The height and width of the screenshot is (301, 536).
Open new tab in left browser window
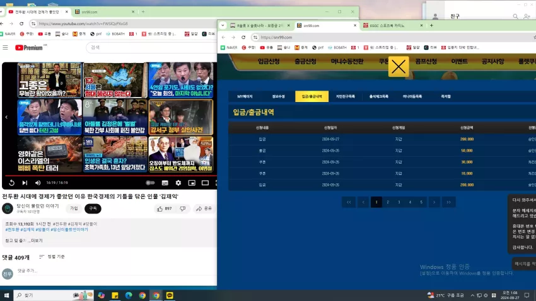click(x=143, y=11)
